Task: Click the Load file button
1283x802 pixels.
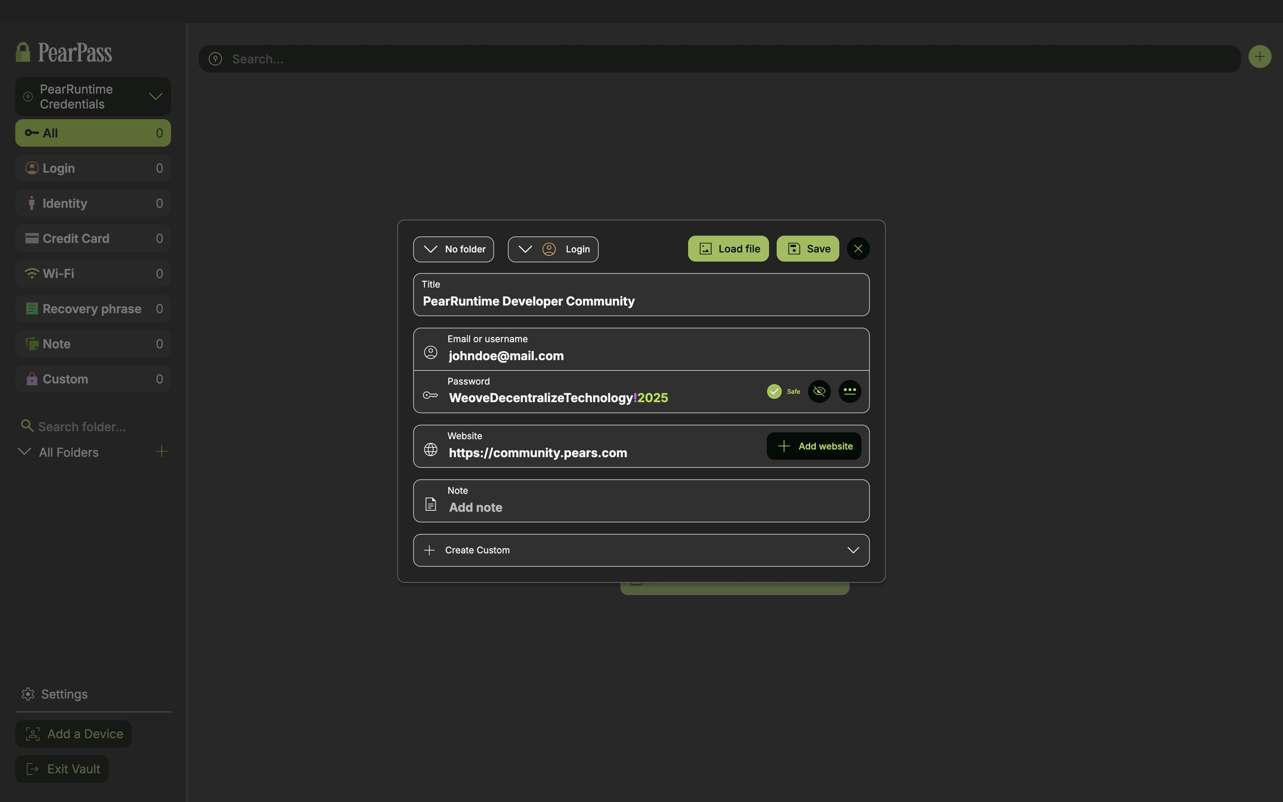Action: point(728,249)
